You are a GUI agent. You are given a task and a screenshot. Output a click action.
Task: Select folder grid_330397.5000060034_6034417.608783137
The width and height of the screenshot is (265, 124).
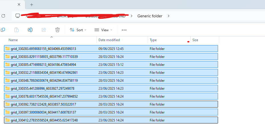point(111,112)
